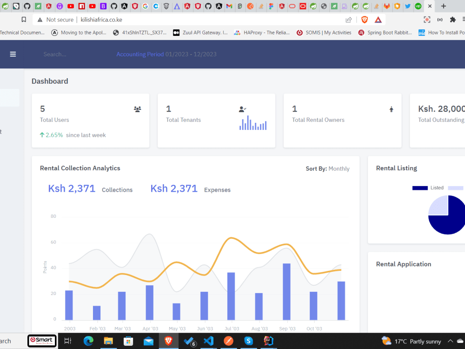Toggle the Listed legend swatch

pos(420,188)
